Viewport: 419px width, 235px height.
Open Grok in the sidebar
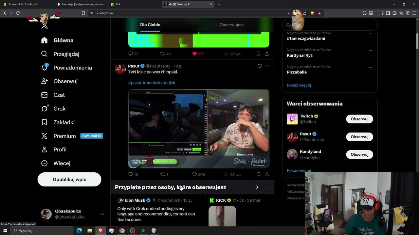tap(53, 109)
